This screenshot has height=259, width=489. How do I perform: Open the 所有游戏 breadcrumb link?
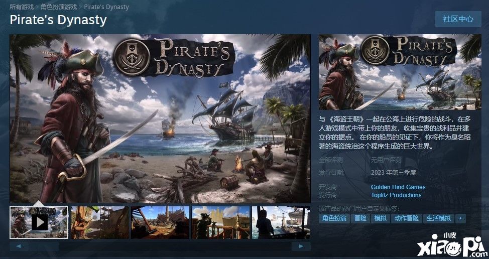click(22, 7)
